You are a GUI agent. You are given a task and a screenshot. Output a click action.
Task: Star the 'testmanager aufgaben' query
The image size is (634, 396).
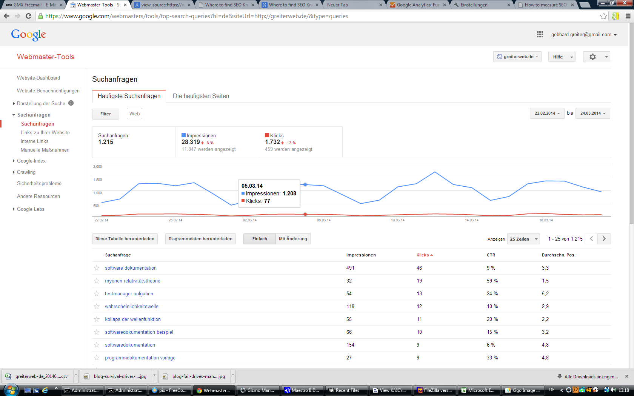click(x=97, y=293)
